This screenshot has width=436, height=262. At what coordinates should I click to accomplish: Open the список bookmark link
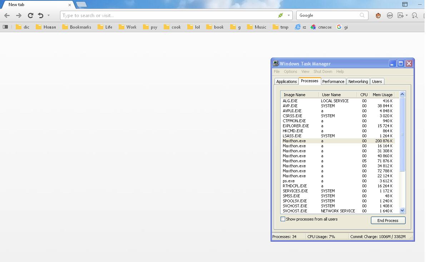click(321, 27)
